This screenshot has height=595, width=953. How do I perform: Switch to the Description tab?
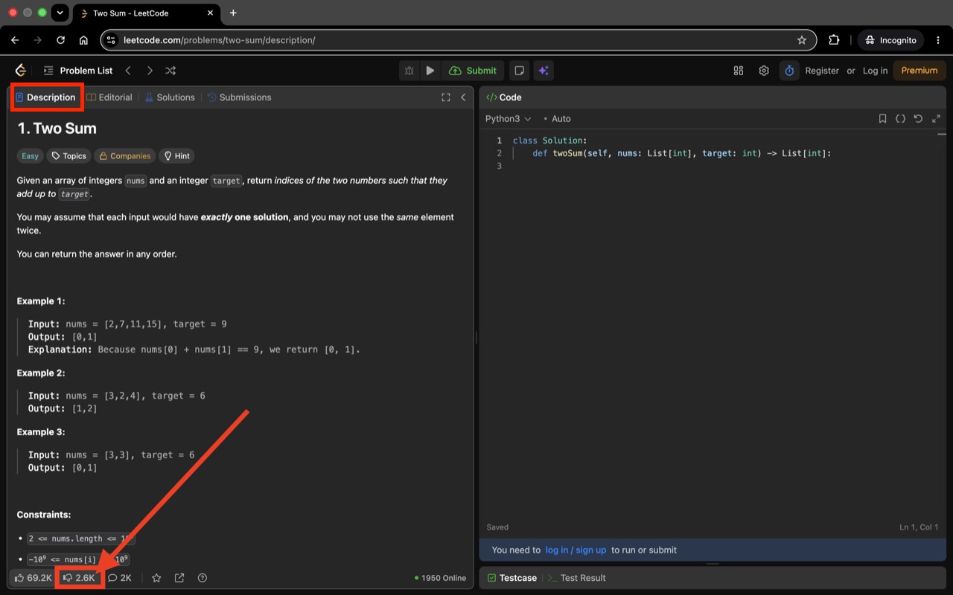pos(45,97)
